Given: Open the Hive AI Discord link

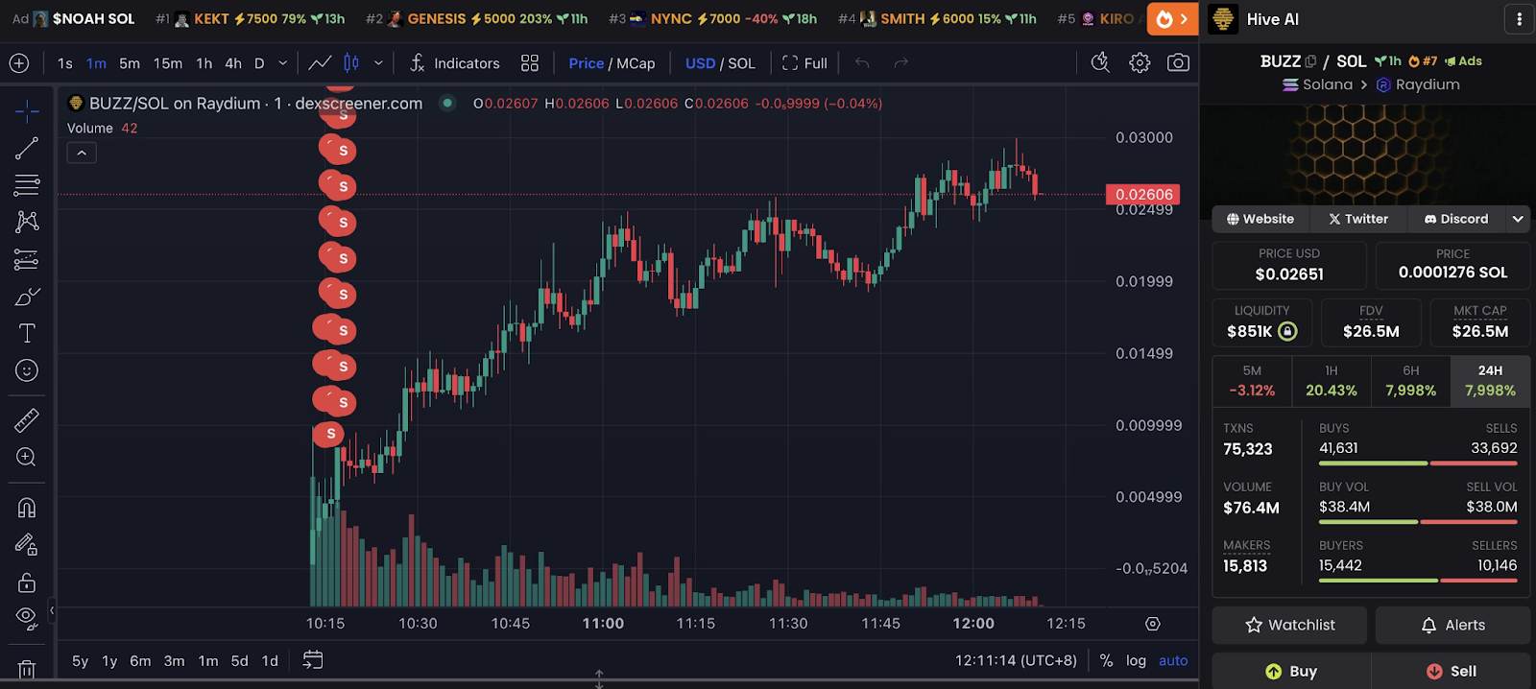Looking at the screenshot, I should click(1456, 219).
